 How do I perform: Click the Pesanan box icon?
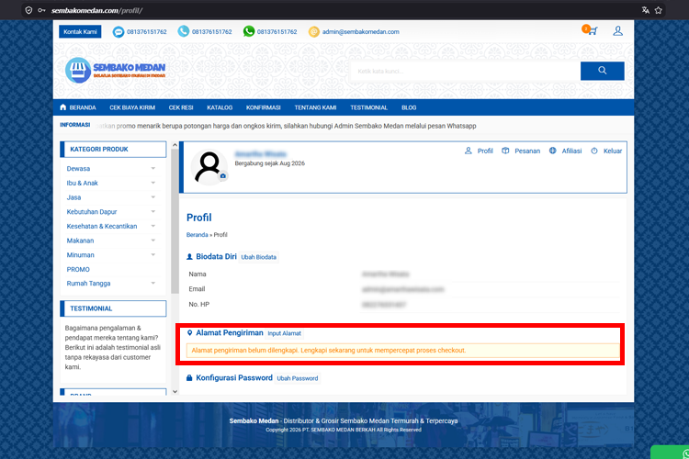[x=505, y=151]
